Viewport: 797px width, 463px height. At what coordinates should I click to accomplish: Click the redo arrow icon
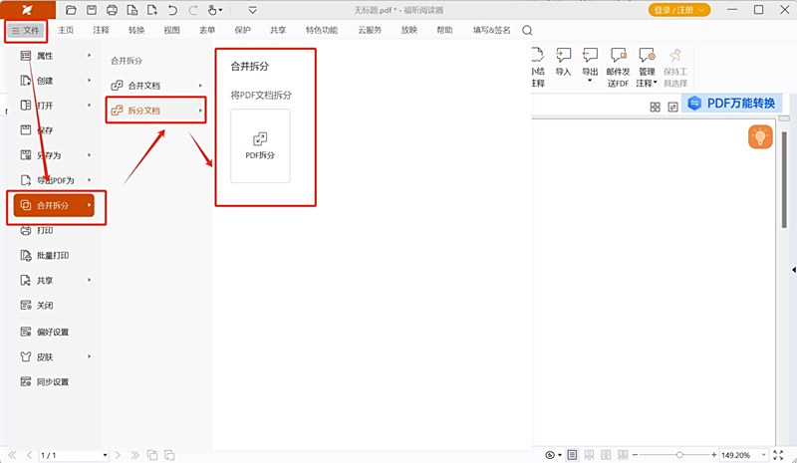(x=193, y=10)
